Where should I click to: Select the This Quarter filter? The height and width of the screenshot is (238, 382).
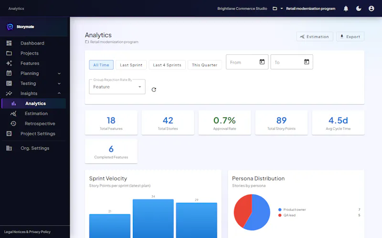205,65
